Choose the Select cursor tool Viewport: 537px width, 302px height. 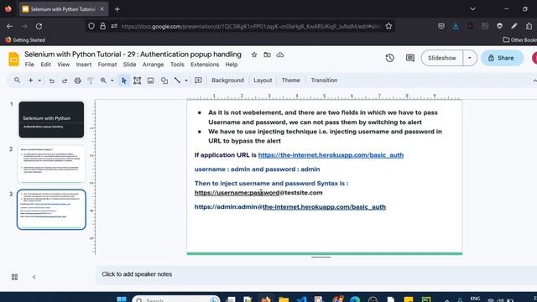124,81
